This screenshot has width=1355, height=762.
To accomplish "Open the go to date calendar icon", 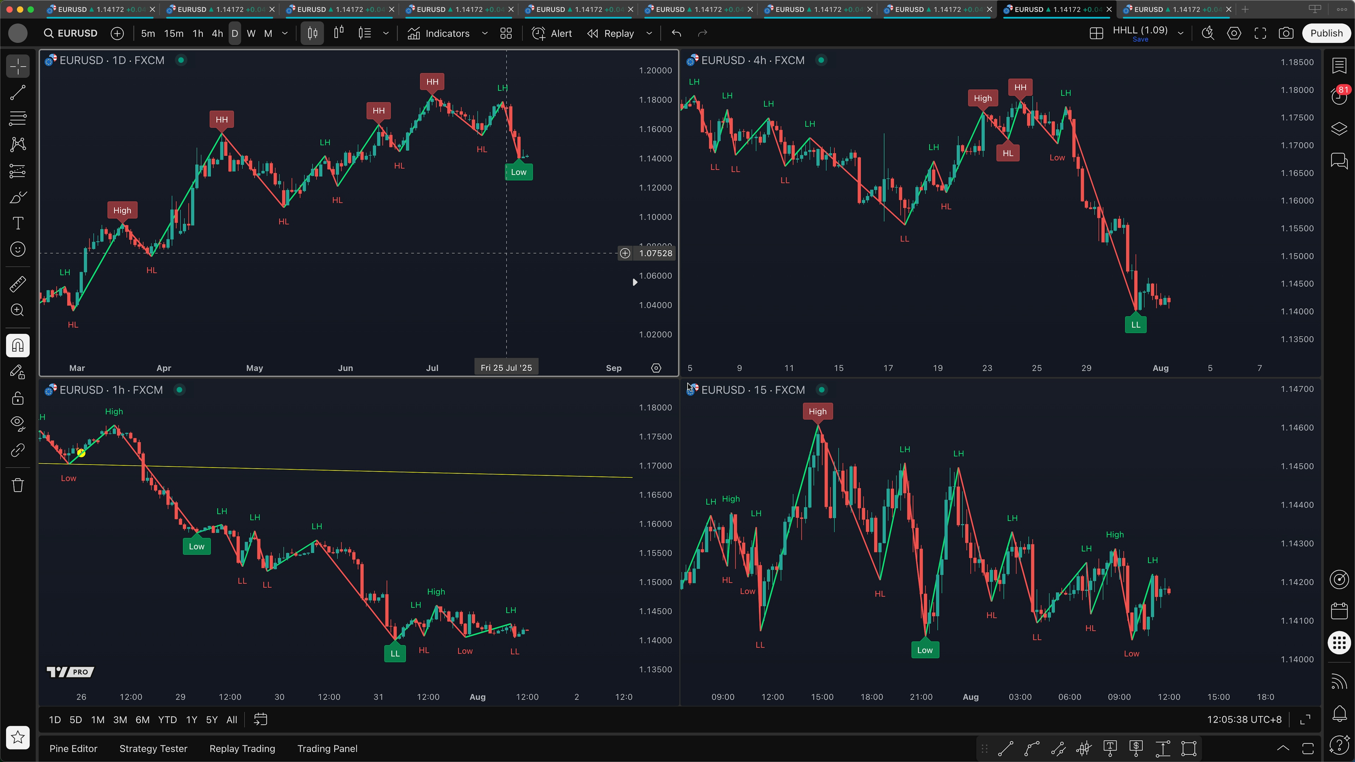I will tap(260, 719).
